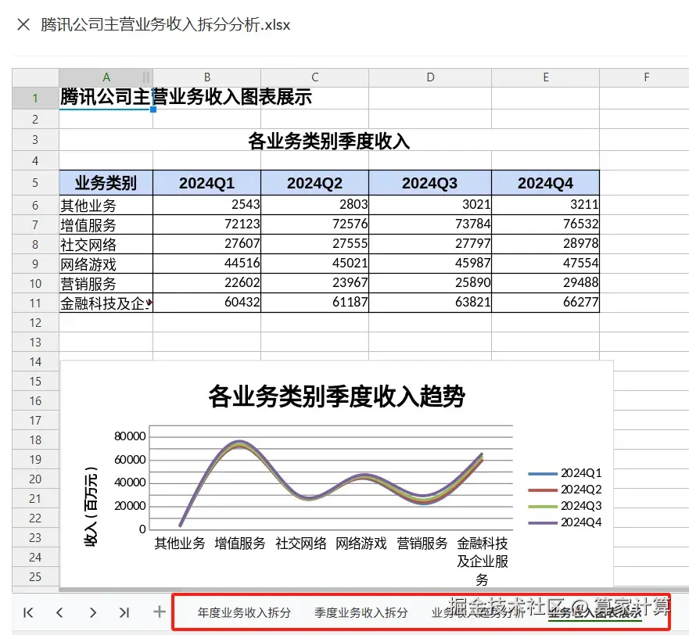689x635 pixels.
Task: Click the 80000 y-axis tick label
Action: [130, 436]
